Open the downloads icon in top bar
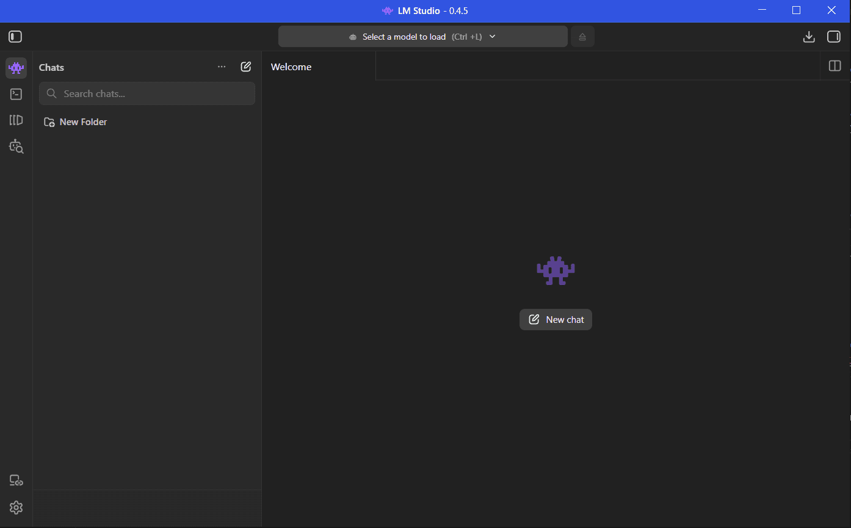 (x=809, y=37)
